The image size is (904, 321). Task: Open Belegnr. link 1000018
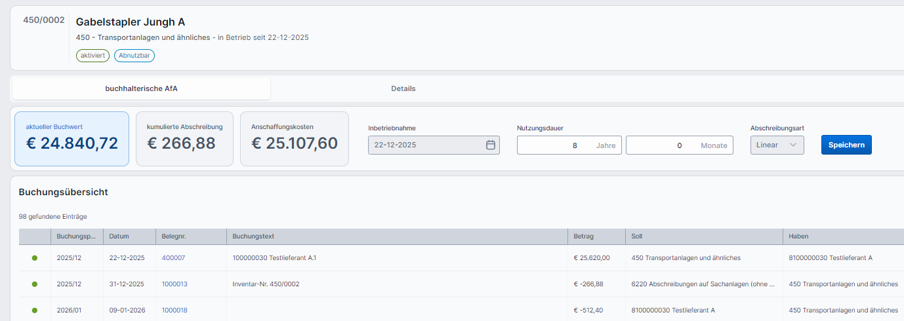click(x=175, y=311)
